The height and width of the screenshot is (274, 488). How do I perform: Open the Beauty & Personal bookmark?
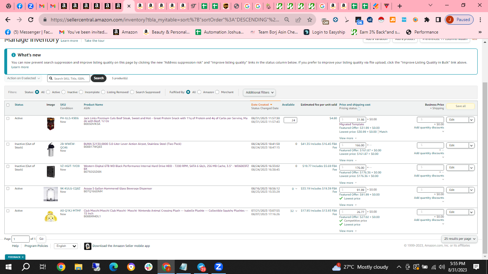click(166, 32)
